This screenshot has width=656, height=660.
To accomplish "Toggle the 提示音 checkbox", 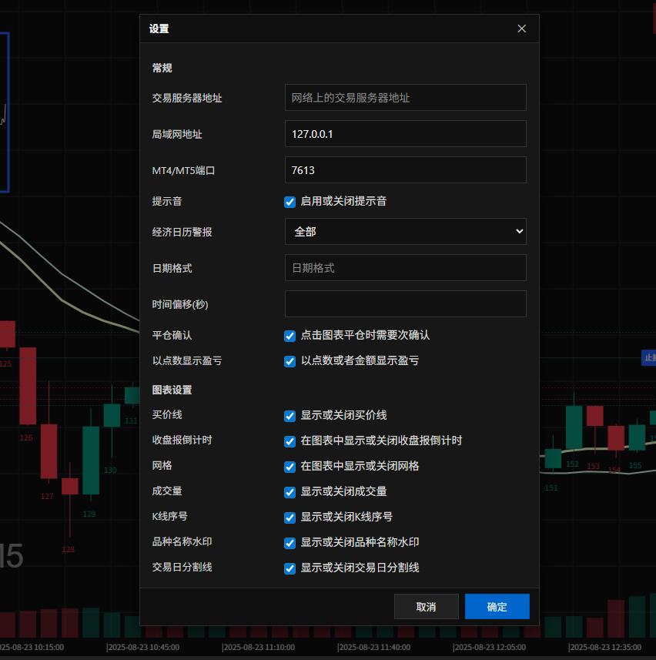I will [x=290, y=202].
